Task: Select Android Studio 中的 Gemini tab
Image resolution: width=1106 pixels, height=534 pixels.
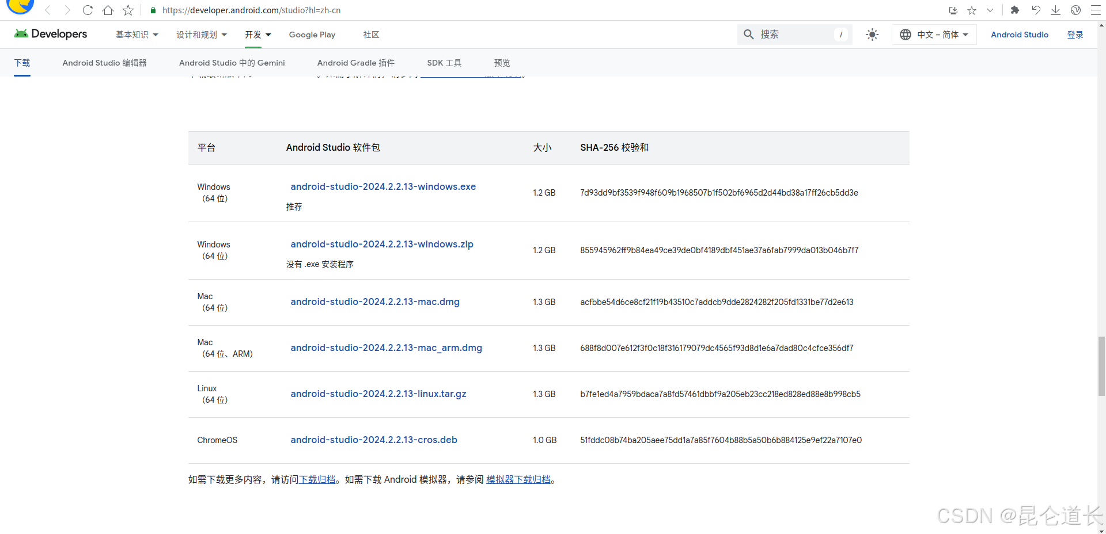Action: pyautogui.click(x=232, y=63)
